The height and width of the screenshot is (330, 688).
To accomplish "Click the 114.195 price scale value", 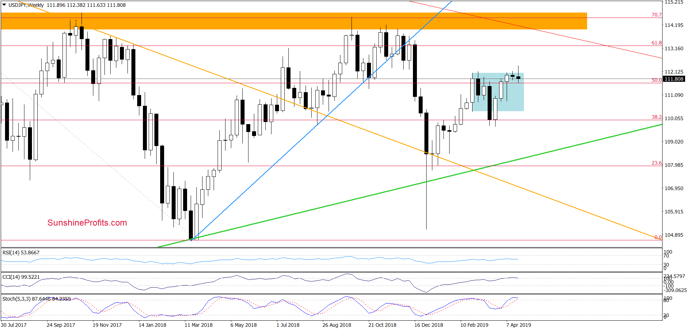I will 674,25.
